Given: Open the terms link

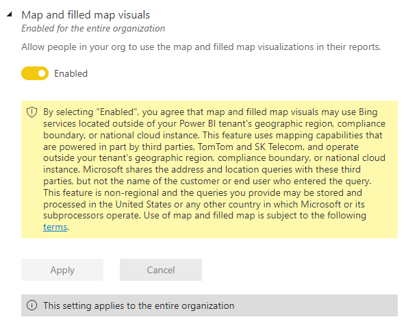Looking at the screenshot, I should pos(55,227).
